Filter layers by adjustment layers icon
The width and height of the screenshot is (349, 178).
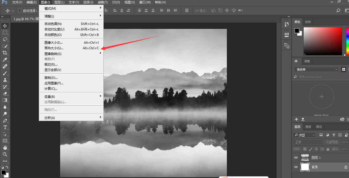[x=327, y=135]
